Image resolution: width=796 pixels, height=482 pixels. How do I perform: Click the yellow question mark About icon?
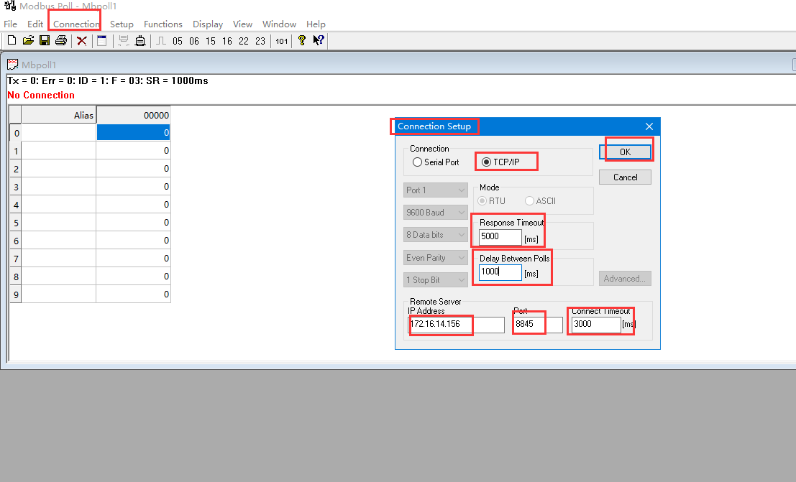(x=301, y=41)
